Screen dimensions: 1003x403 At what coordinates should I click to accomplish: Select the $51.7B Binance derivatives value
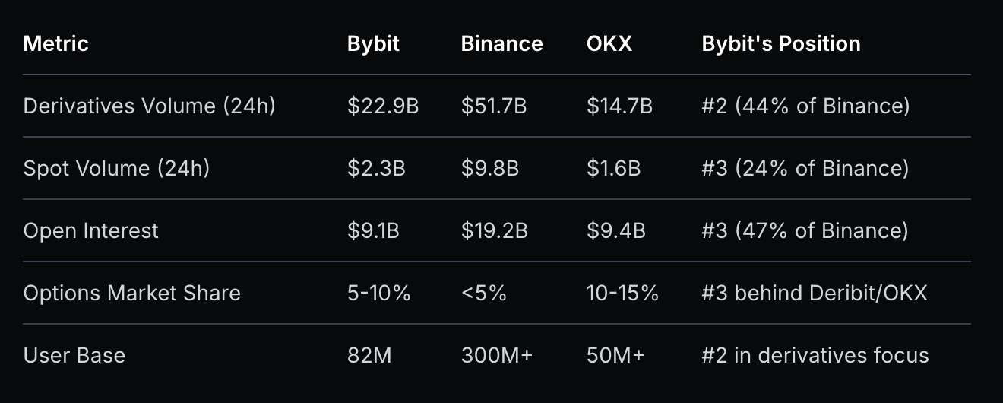pyautogui.click(x=494, y=106)
